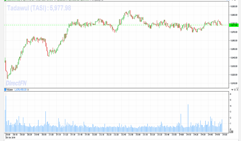The height and width of the screenshot is (141, 241).
Task: Close the Volume panel using corner X
Action: pos(237,90)
